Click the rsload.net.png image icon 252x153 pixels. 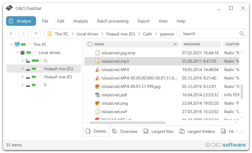97,103
